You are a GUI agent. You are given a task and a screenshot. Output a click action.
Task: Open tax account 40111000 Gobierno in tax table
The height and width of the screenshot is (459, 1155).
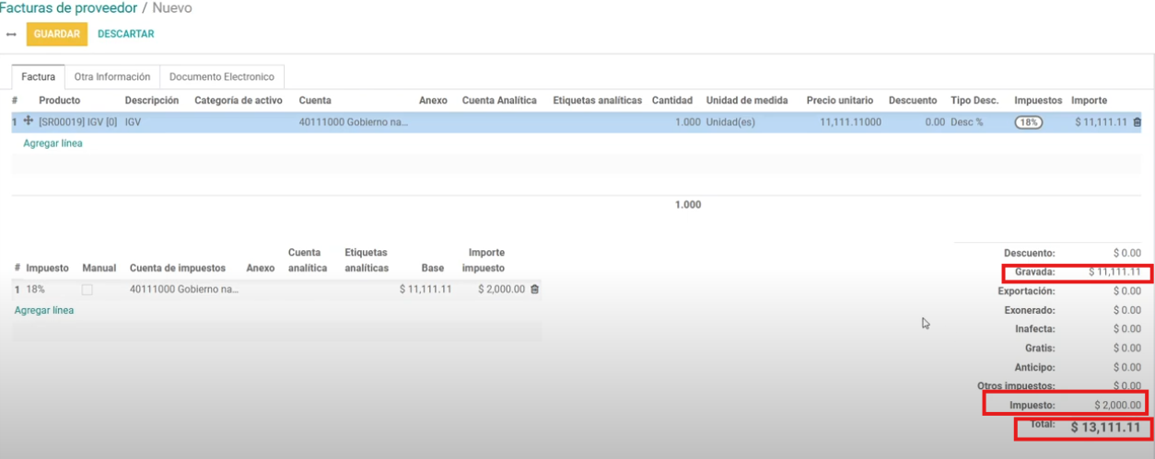[x=184, y=289]
